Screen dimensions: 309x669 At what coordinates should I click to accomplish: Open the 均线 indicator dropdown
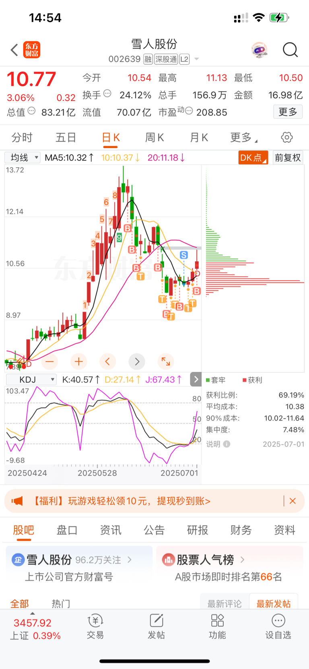(x=23, y=157)
